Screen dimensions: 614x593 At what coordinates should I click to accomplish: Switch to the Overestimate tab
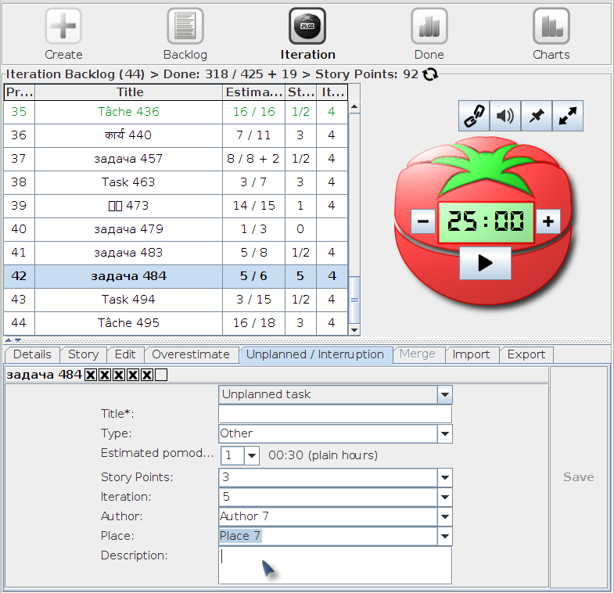[191, 354]
